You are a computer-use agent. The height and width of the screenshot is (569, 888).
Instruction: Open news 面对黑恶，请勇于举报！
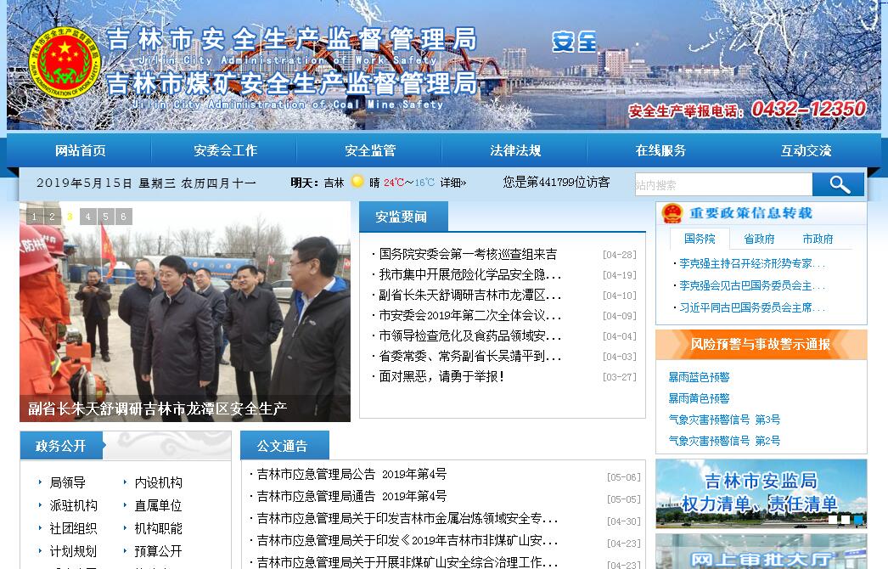click(441, 376)
